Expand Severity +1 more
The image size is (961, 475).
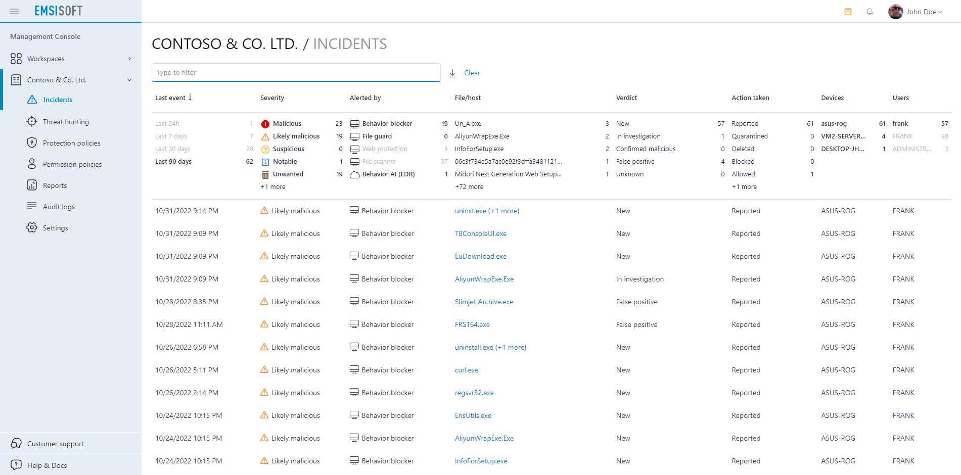click(x=273, y=186)
